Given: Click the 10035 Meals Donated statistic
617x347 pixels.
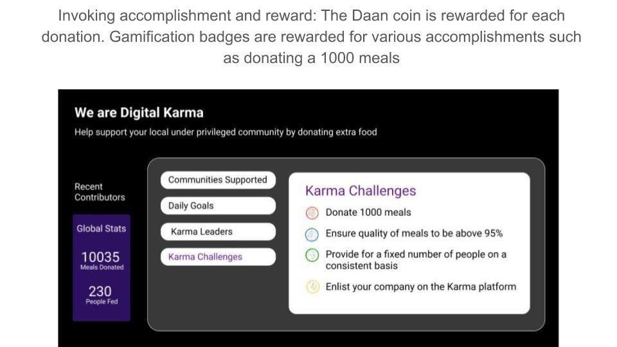Looking at the screenshot, I should coord(101,260).
